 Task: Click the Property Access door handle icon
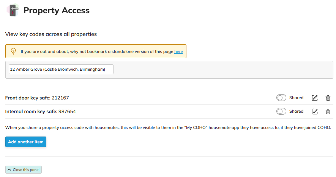pyautogui.click(x=13, y=10)
